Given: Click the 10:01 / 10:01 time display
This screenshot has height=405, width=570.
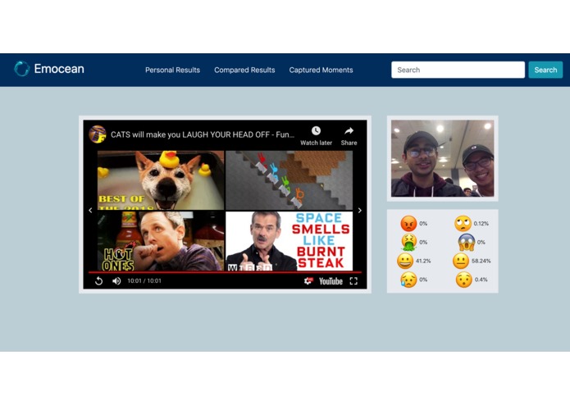Looking at the screenshot, I should tap(144, 280).
